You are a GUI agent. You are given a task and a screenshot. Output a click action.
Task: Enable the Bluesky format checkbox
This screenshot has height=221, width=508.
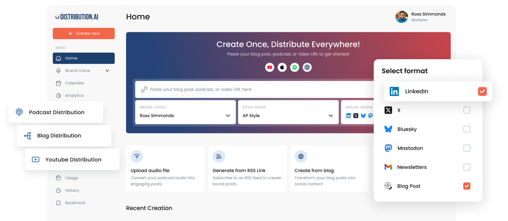click(467, 129)
